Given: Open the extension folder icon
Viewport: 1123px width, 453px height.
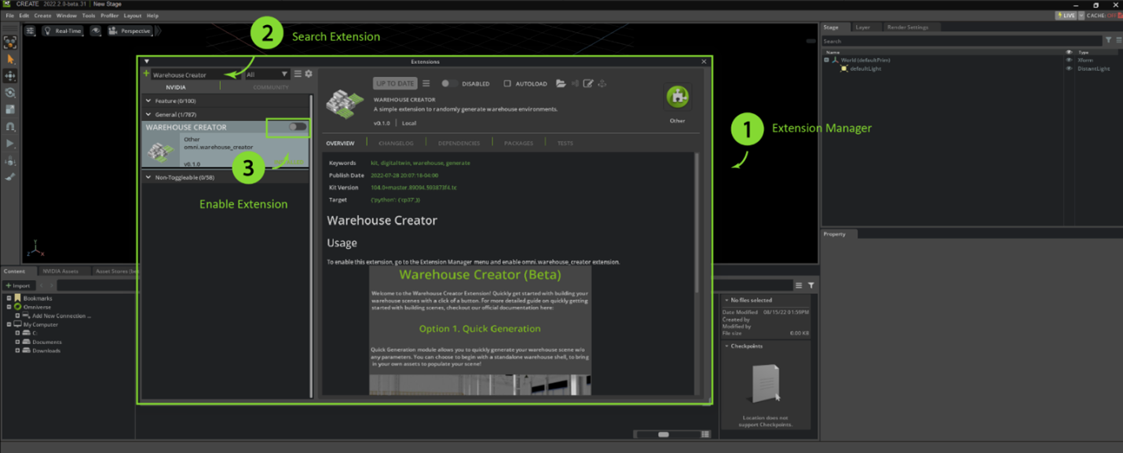Looking at the screenshot, I should click(x=561, y=83).
